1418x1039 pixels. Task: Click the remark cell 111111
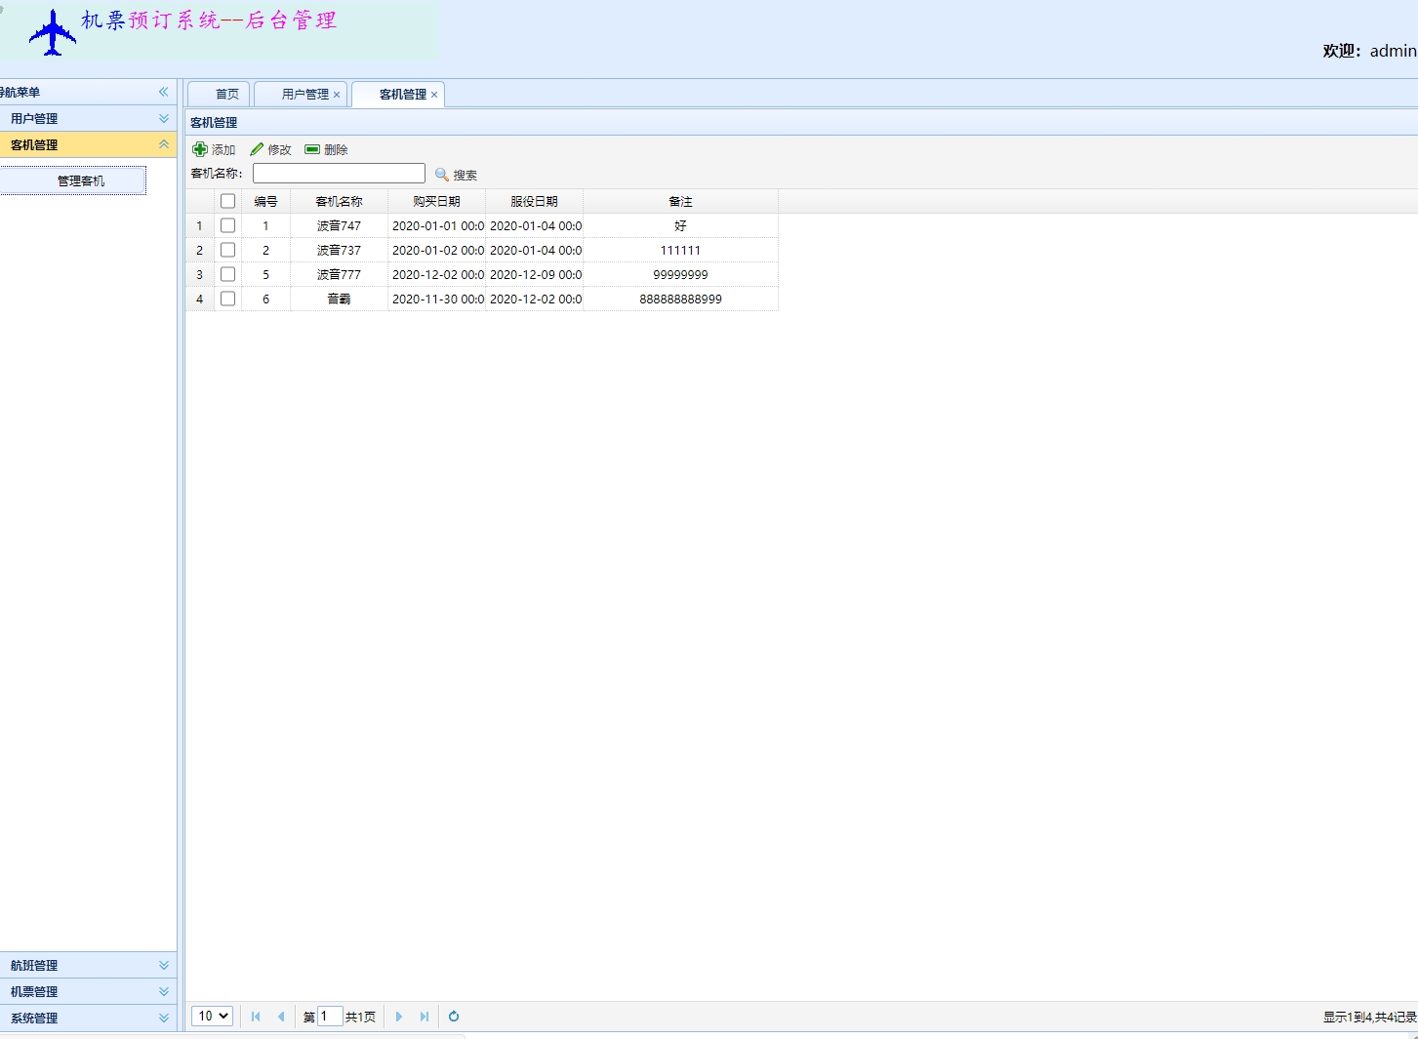[x=680, y=250]
